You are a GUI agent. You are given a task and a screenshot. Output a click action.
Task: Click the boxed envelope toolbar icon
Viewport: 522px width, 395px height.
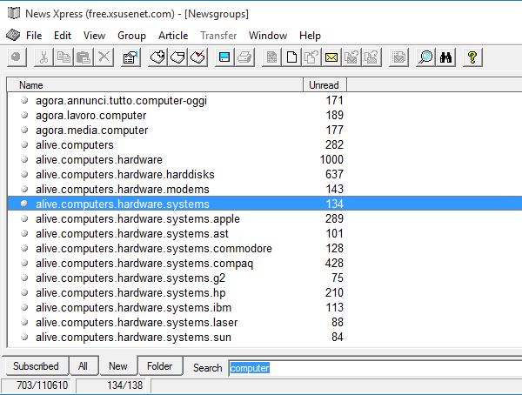click(x=398, y=57)
